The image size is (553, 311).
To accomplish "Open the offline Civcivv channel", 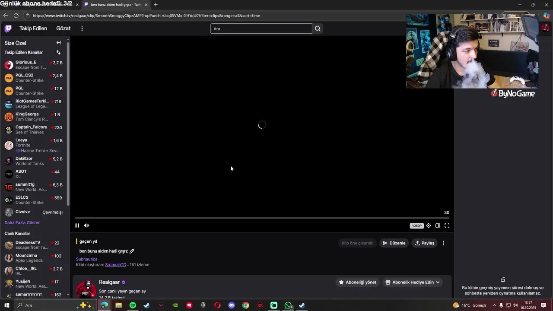I will tap(34, 212).
